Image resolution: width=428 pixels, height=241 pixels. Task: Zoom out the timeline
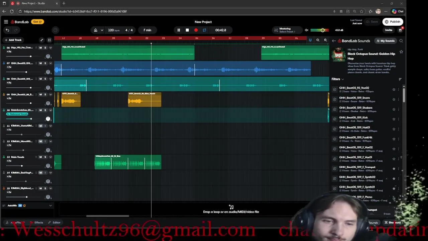click(318, 40)
